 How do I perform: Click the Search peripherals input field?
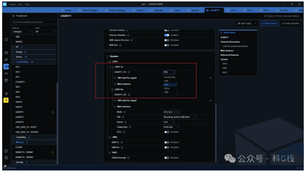click(35, 22)
